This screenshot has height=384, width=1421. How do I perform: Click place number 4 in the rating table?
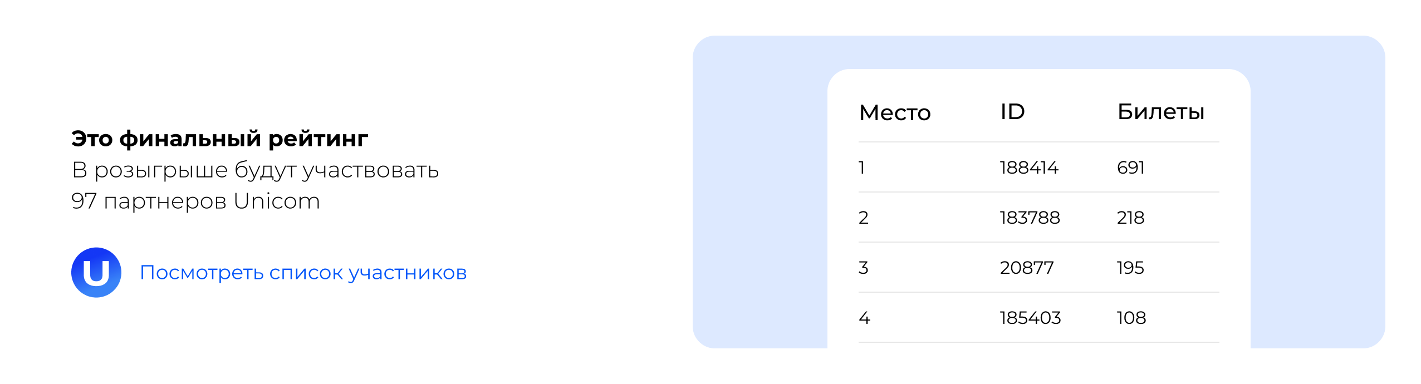[864, 318]
